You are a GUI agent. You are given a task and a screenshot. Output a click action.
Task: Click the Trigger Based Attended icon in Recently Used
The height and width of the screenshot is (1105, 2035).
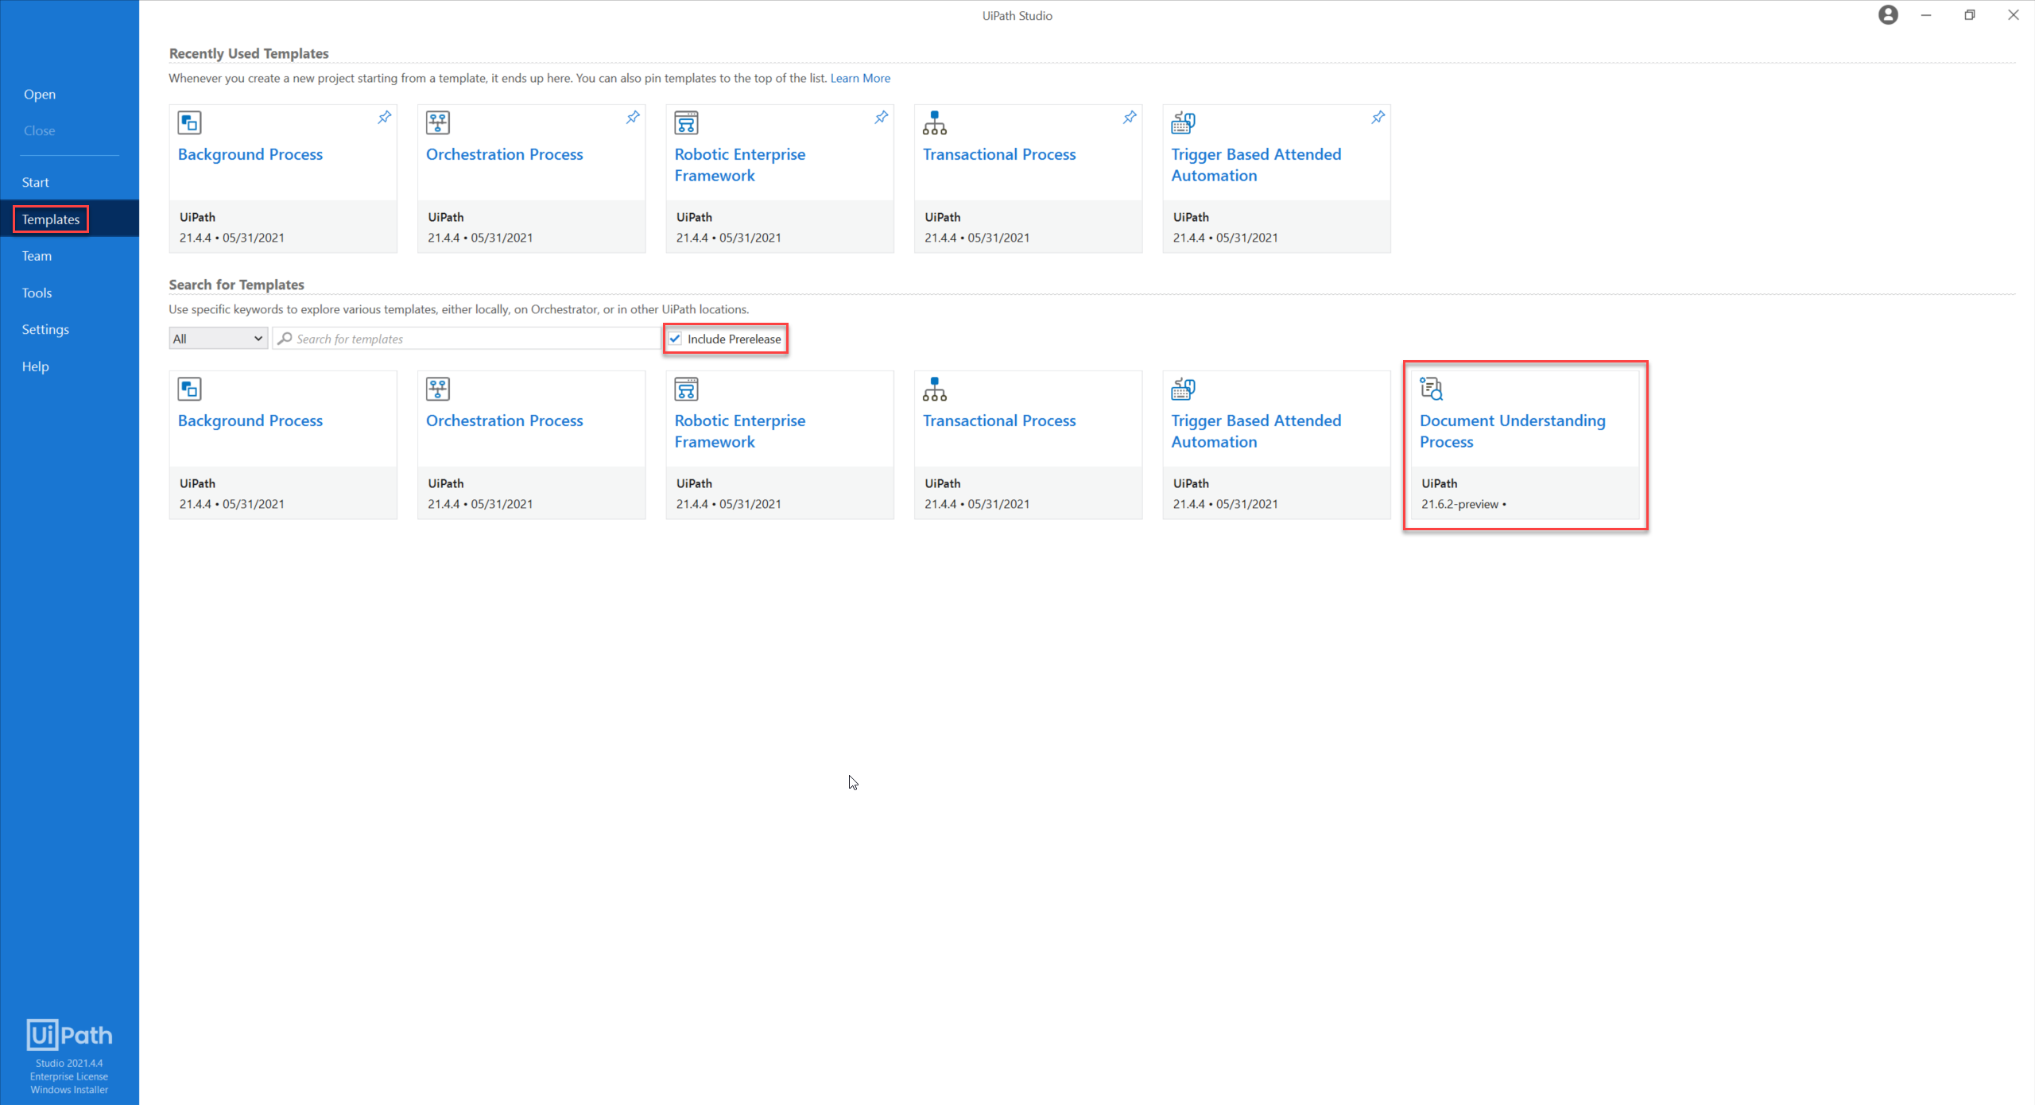1183,122
